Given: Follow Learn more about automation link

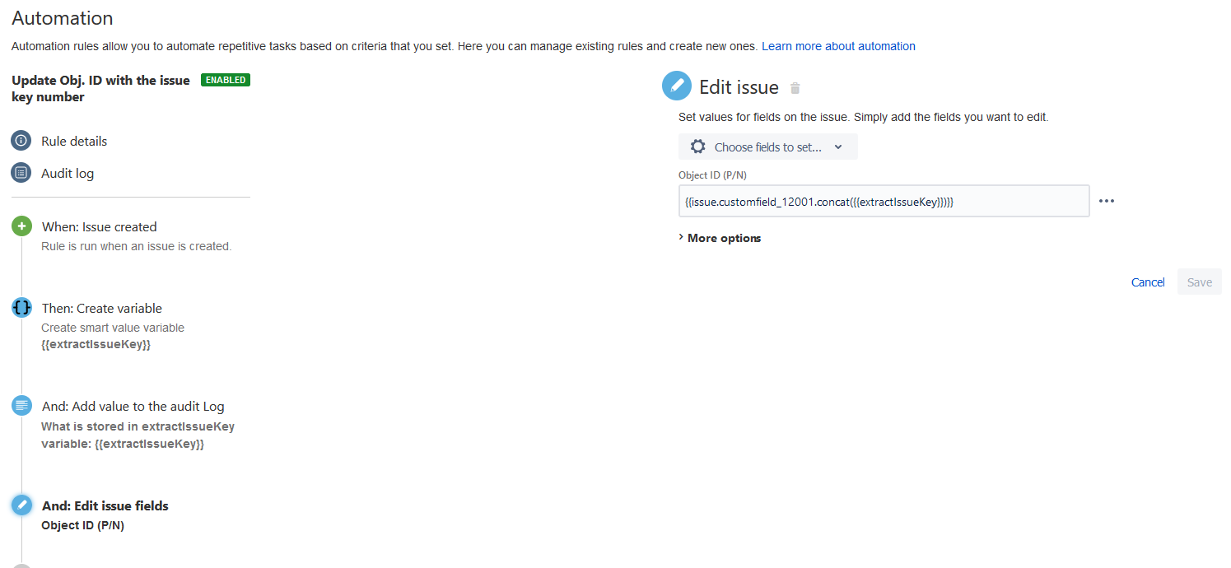Looking at the screenshot, I should 838,46.
